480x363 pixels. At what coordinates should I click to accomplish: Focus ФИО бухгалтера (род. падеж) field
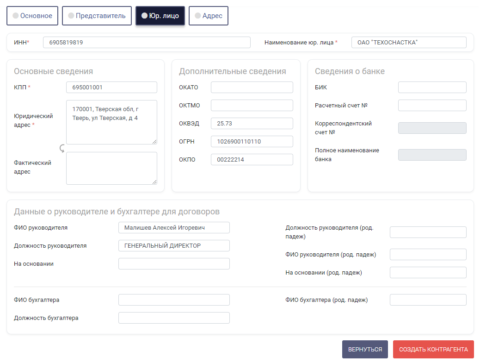tap(428, 300)
